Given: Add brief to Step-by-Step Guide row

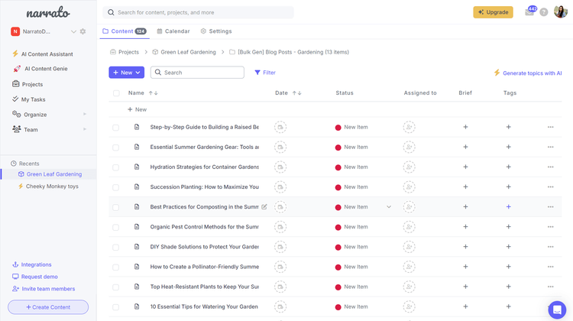Looking at the screenshot, I should (x=465, y=127).
